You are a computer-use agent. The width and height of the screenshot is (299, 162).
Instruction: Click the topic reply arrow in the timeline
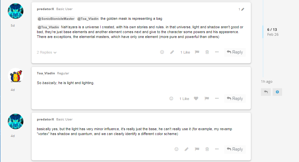coord(266,92)
